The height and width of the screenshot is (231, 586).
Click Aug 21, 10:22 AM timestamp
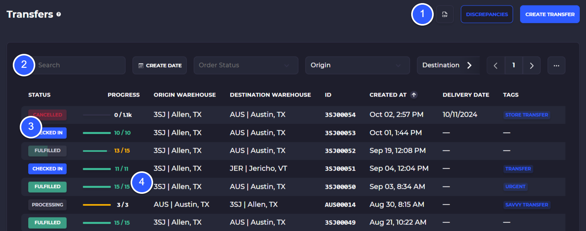click(x=398, y=222)
